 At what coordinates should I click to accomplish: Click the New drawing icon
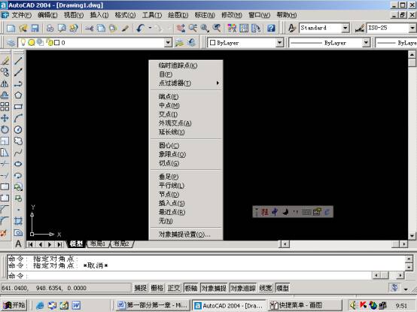[x=11, y=28]
